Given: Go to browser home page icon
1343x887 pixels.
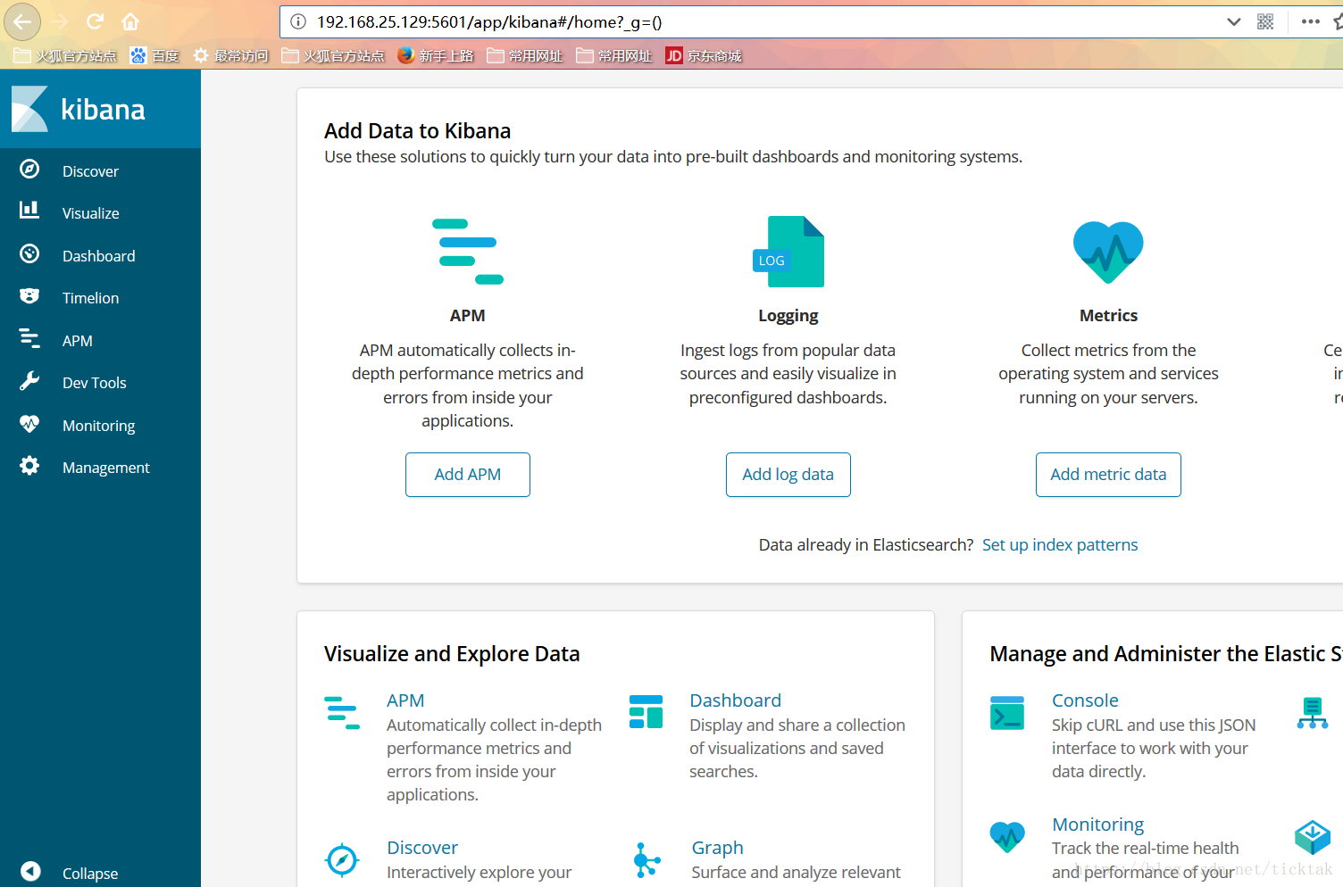Looking at the screenshot, I should (130, 21).
